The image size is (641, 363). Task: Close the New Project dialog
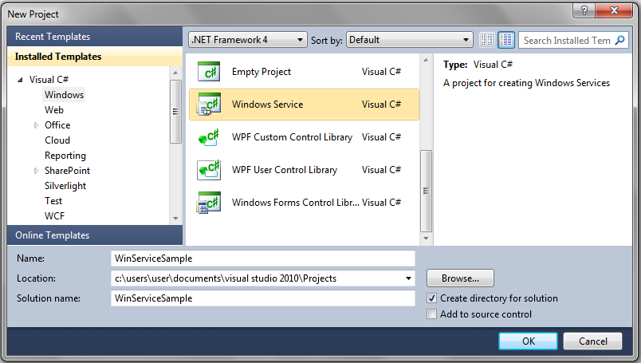coord(614,10)
